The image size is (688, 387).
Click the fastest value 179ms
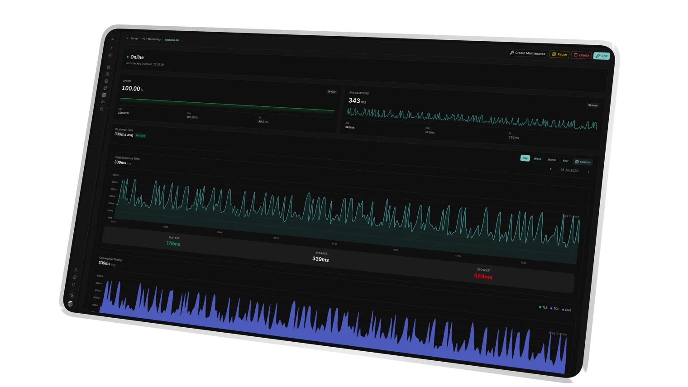pyautogui.click(x=173, y=244)
